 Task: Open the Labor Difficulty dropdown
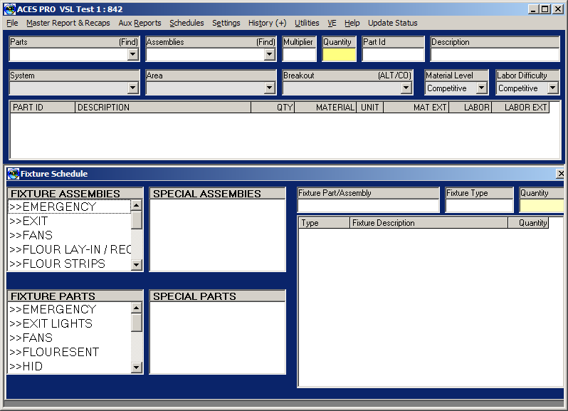click(552, 88)
